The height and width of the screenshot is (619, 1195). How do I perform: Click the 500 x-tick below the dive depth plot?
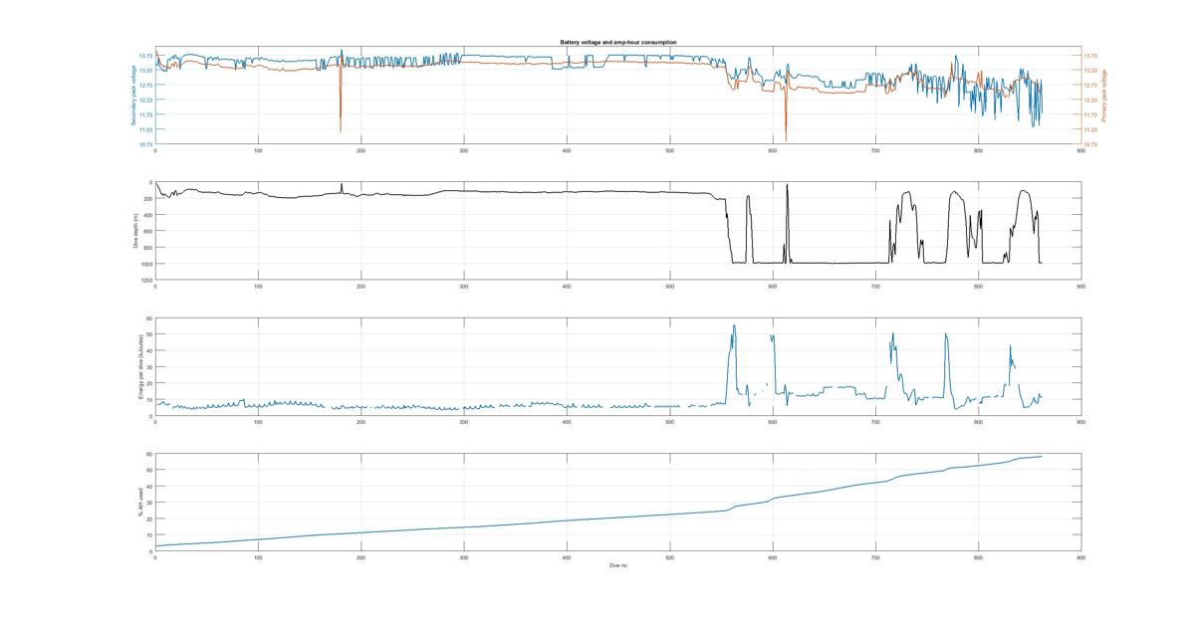[669, 287]
